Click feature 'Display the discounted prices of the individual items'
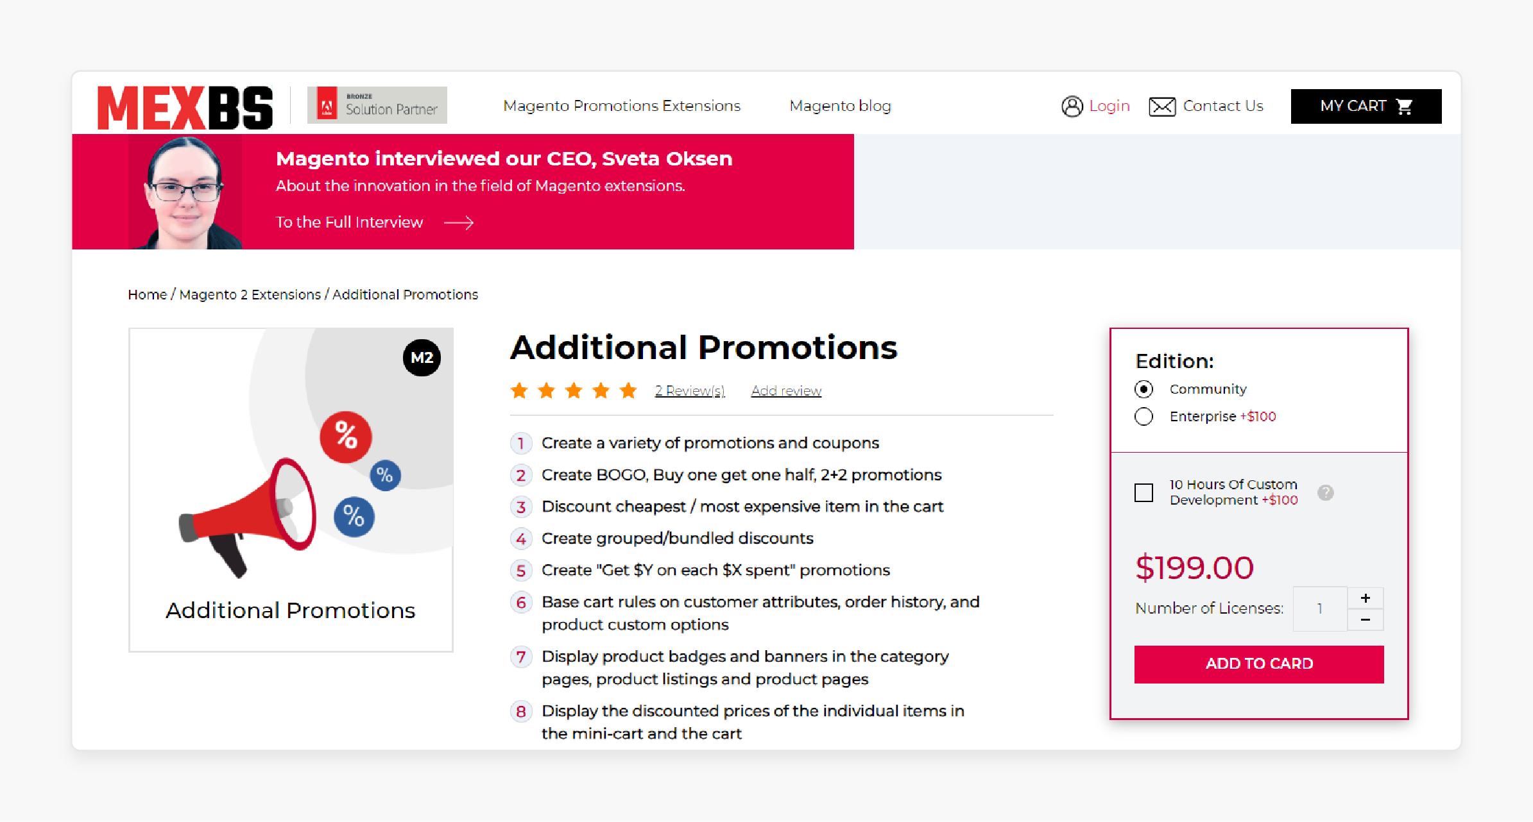Image resolution: width=1533 pixels, height=822 pixels. tap(753, 722)
